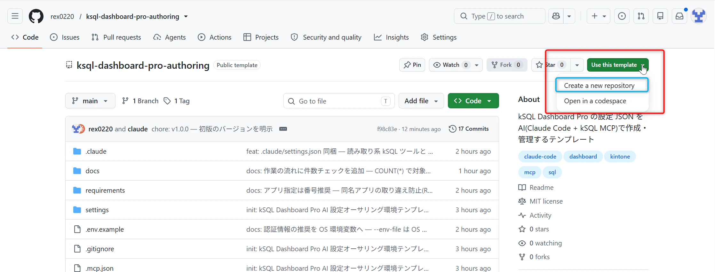View the 17 Commits history

point(469,129)
